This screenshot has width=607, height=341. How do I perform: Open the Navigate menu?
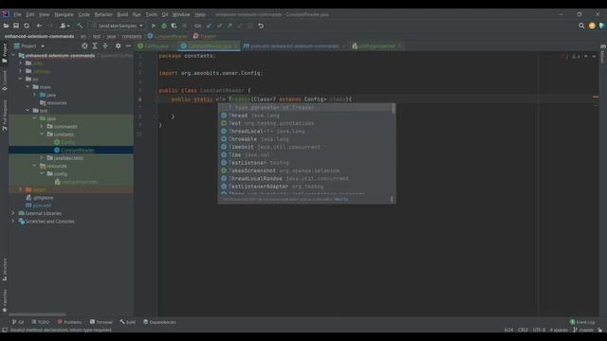click(x=64, y=14)
